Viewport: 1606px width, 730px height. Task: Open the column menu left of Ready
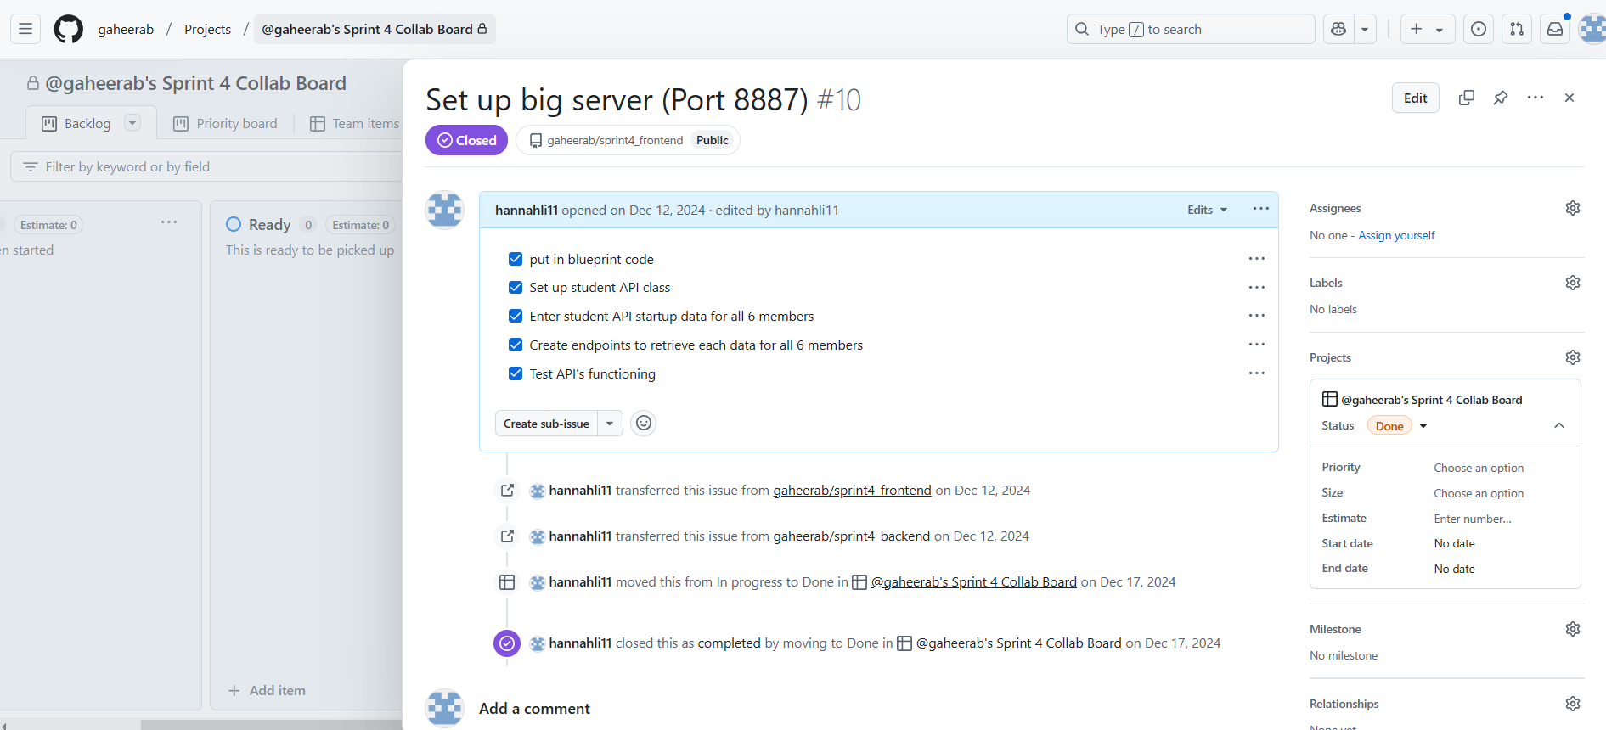169,222
